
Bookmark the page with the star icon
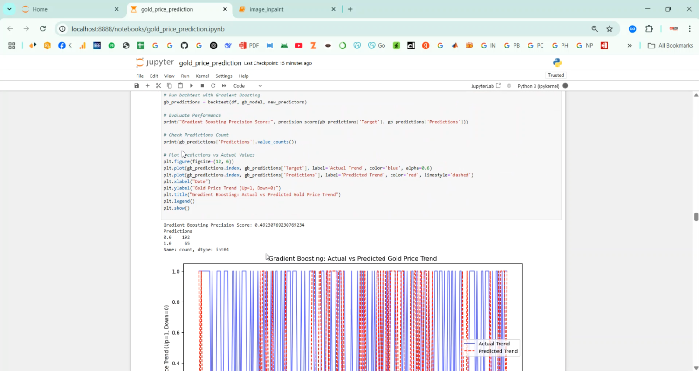click(610, 28)
